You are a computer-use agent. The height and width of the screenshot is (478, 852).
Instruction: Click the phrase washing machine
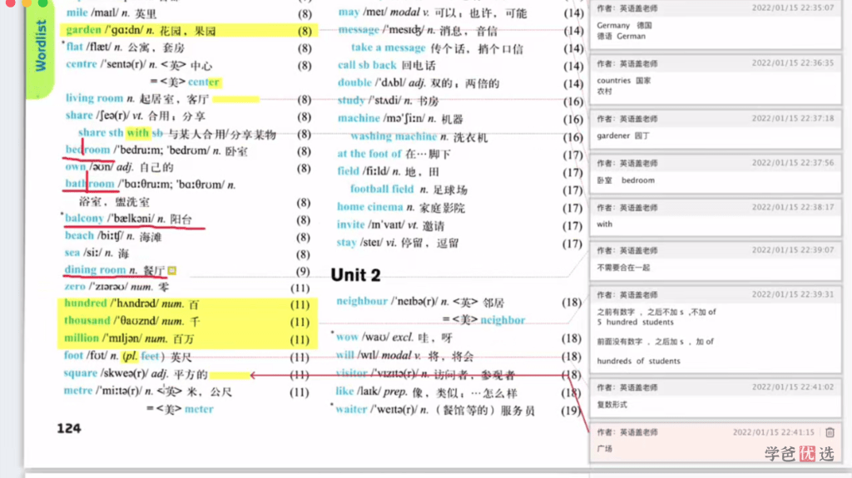coord(394,136)
